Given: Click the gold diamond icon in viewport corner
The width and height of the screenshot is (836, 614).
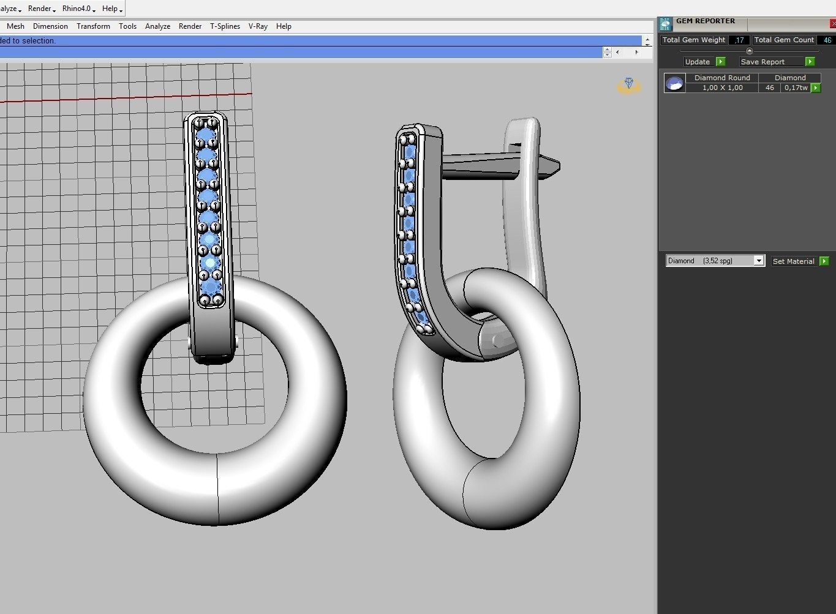Looking at the screenshot, I should click(x=628, y=85).
